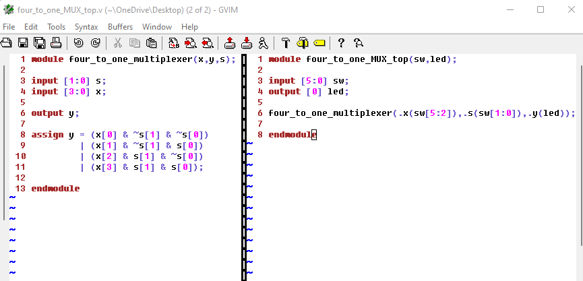
Task: Expand the Tools menu
Action: click(56, 27)
